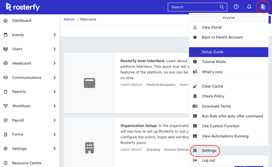Screen dimensions: 272x167
Task: Click the Admin breadcrumb link
Action: (69, 19)
